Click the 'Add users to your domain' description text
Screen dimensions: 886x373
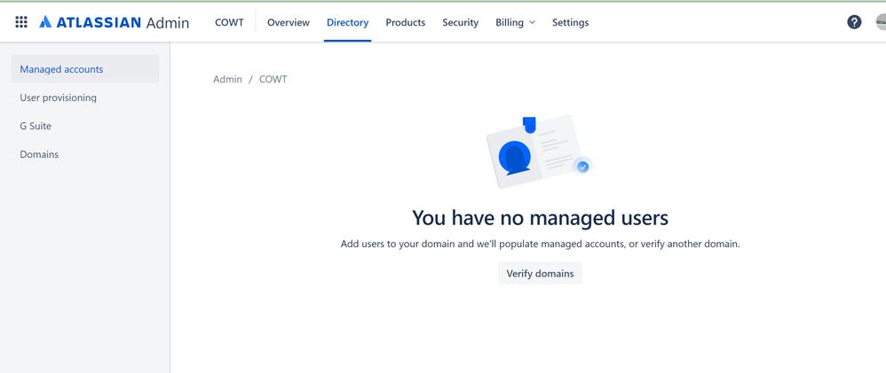[x=540, y=245]
